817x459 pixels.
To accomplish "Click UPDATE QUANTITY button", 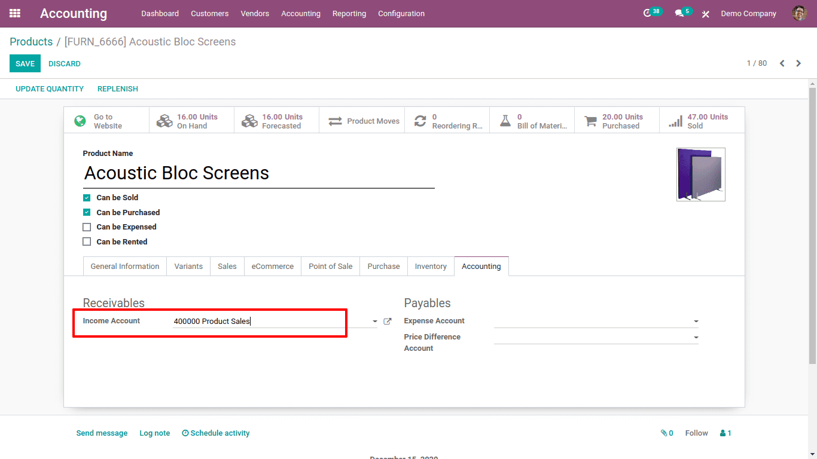I will click(50, 89).
